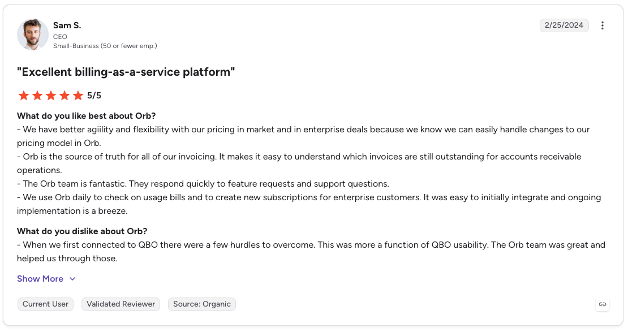This screenshot has width=628, height=332.
Task: Copy the review permalink via chain-link icon
Action: tap(602, 304)
